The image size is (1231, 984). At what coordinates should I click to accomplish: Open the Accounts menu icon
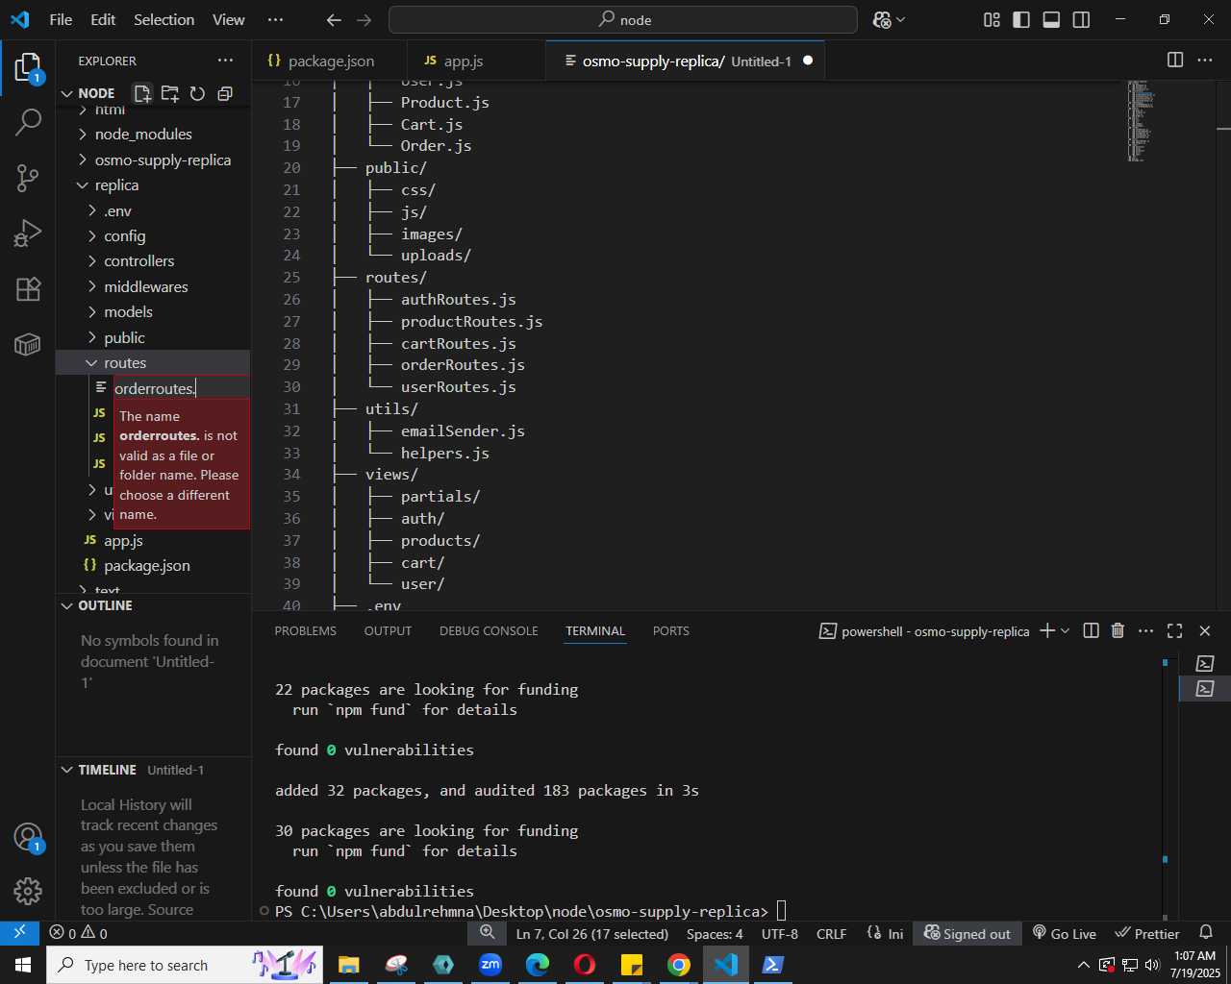coord(28,837)
